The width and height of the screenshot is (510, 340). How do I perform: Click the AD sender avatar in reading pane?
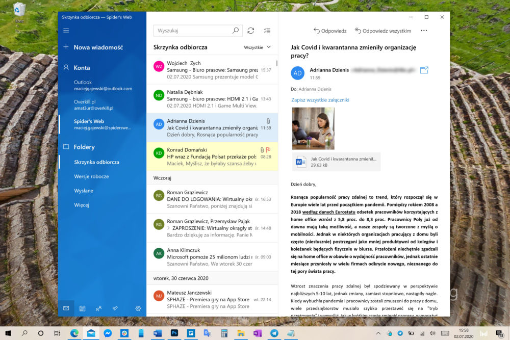coord(298,73)
